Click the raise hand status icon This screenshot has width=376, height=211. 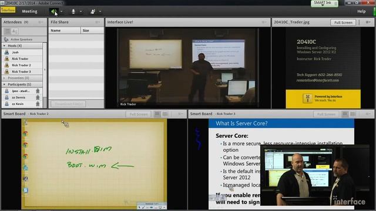(x=93, y=11)
